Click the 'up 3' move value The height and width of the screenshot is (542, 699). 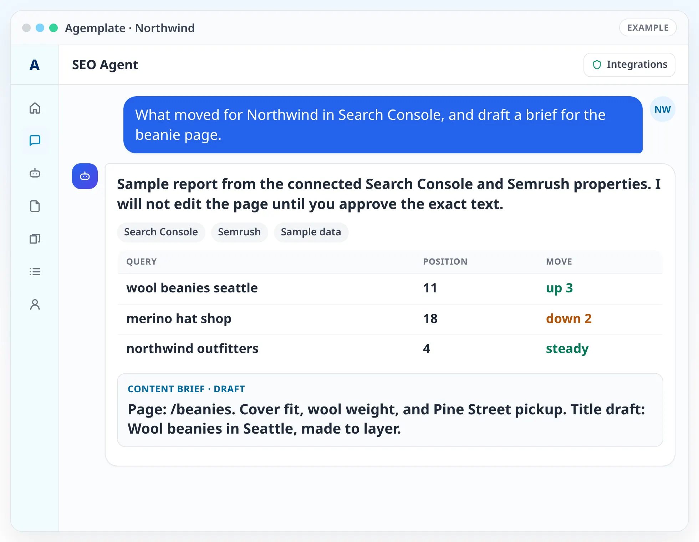pyautogui.click(x=559, y=288)
